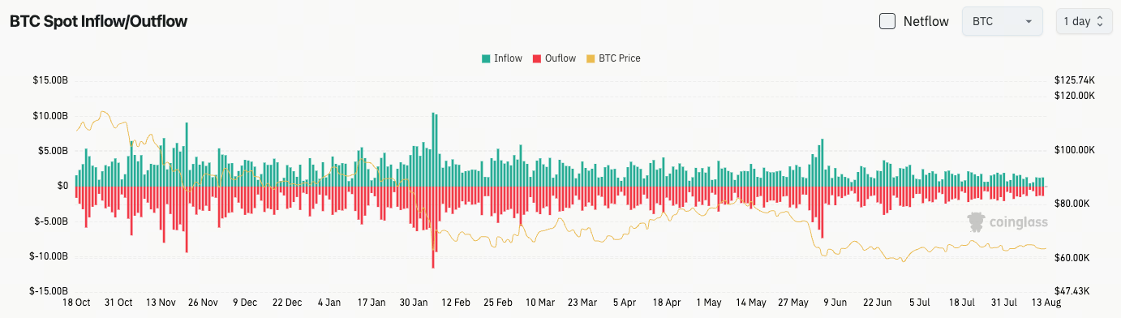
Task: Click the 9 Jun date label
Action: click(x=835, y=303)
